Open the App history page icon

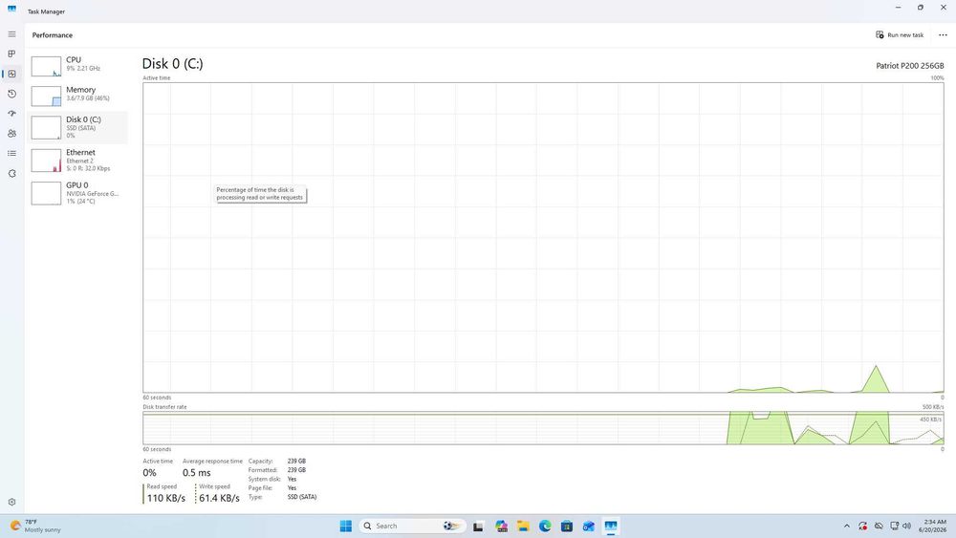point(11,94)
